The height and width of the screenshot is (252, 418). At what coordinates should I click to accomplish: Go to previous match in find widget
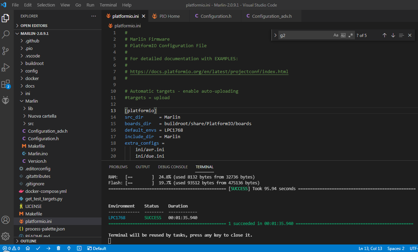click(x=384, y=35)
